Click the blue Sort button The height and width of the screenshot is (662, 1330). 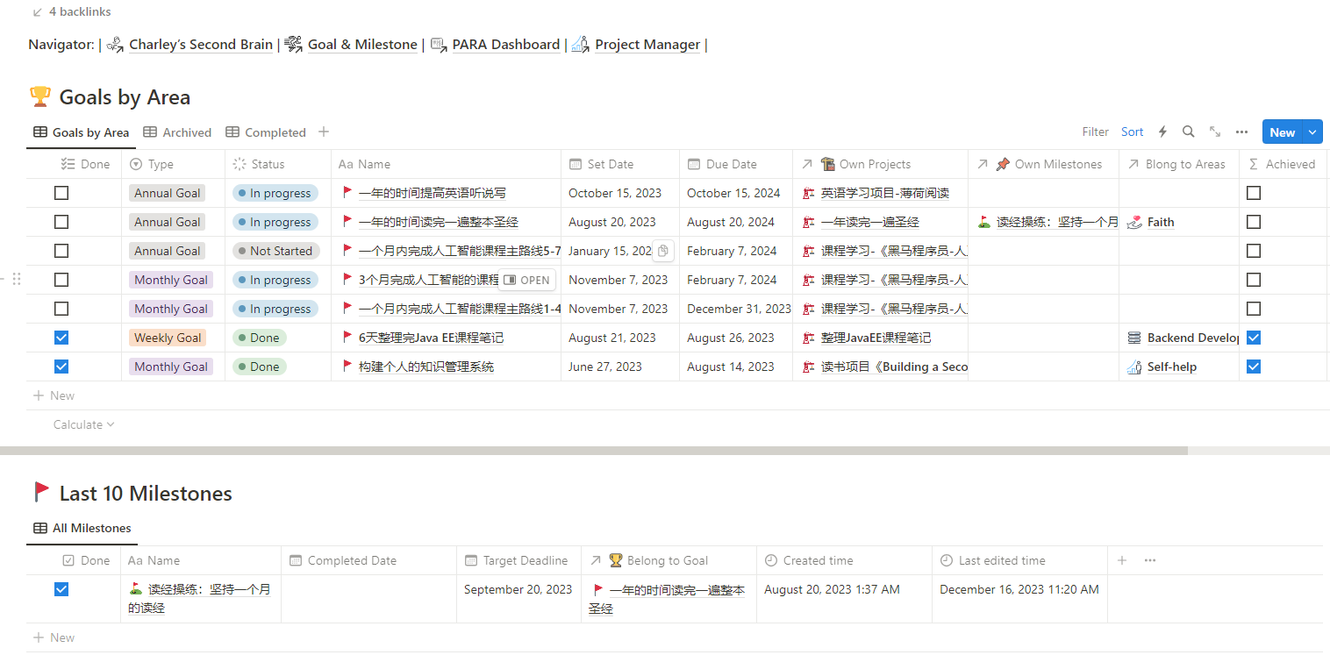tap(1132, 132)
